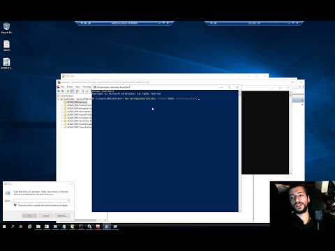Expand the Untrusted Certificates store folder
335x251 pixels.
[x=61, y=118]
